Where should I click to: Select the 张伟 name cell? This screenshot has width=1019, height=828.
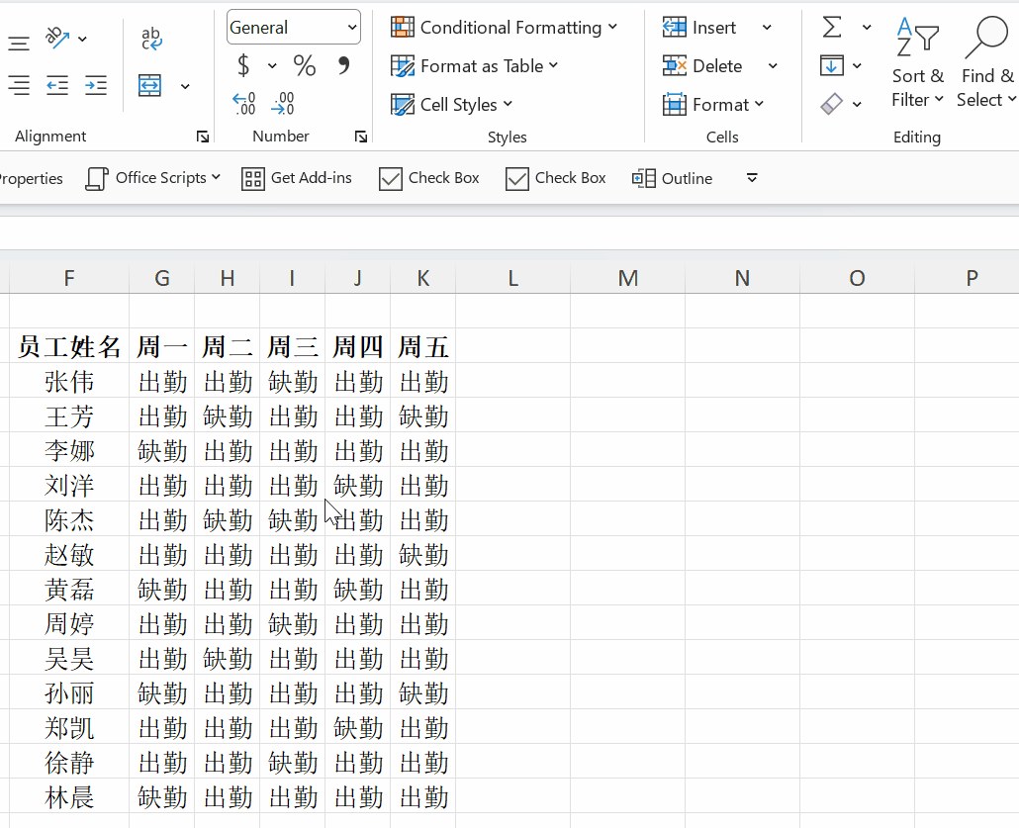tap(69, 381)
